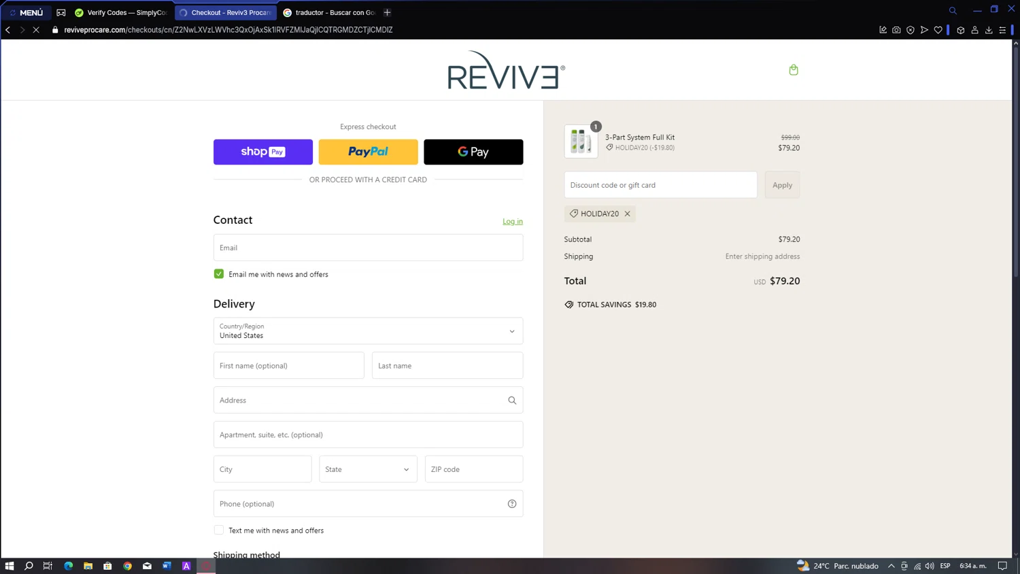Click the heart bookmark icon
This screenshot has height=574, width=1020.
tap(938, 30)
